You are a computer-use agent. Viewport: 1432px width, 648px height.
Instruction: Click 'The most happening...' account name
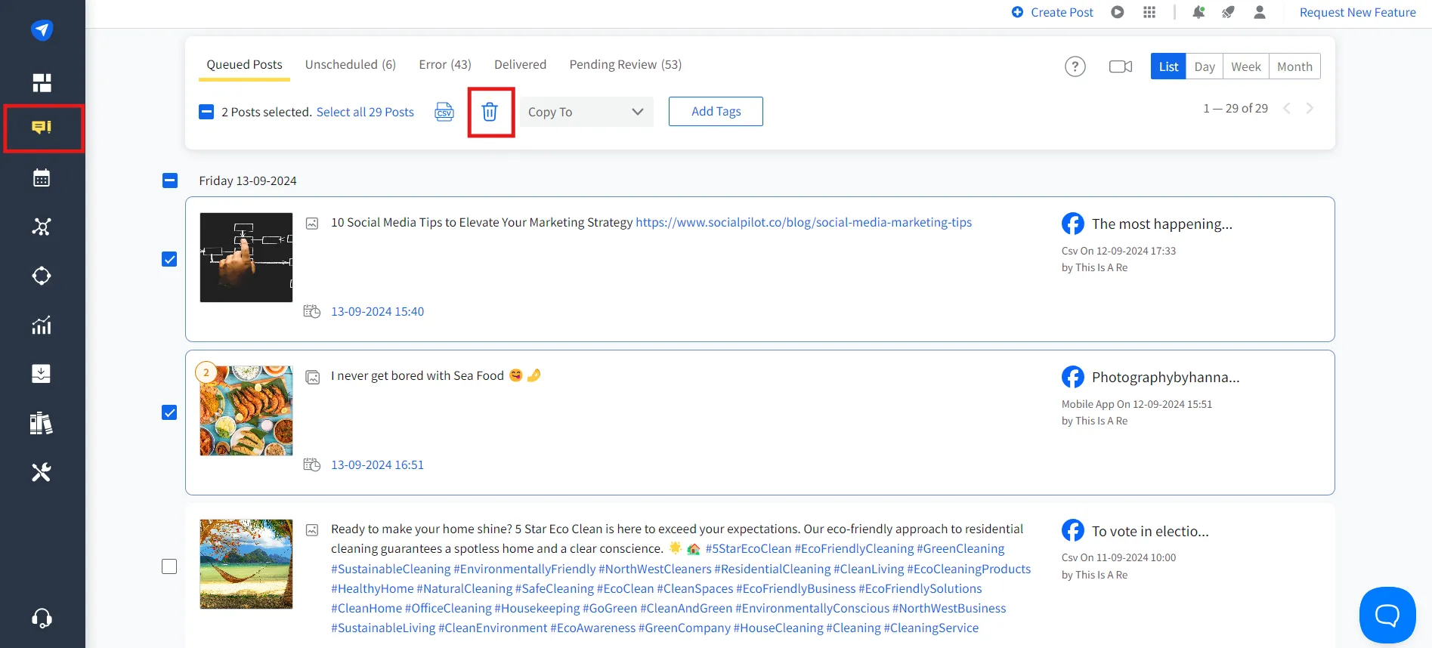(x=1162, y=224)
